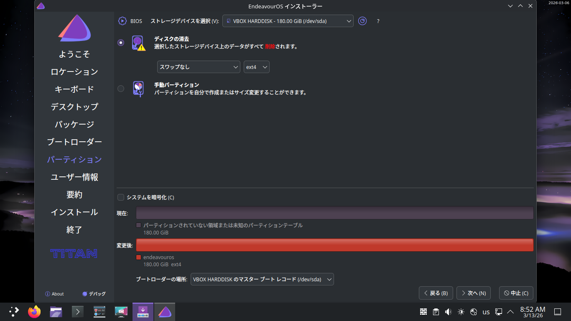Click the circular refresh icon beside the storage device dropdown

coord(362,21)
